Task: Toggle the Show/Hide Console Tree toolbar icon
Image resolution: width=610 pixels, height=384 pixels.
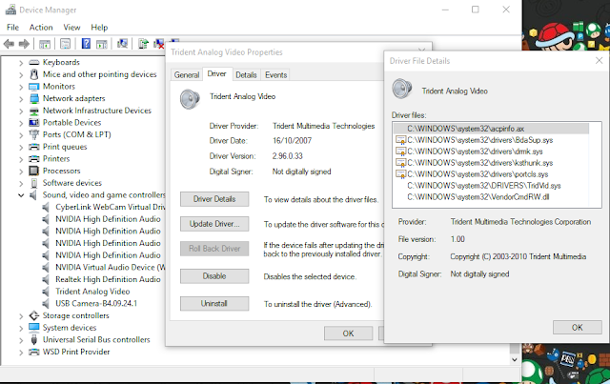Action: pos(45,44)
